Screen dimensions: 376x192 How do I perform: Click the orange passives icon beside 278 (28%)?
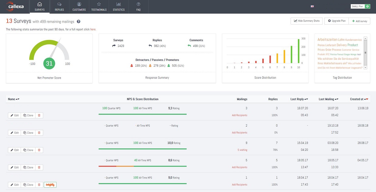(150, 65)
